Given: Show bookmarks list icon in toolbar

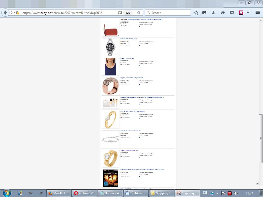Looking at the screenshot, I should (x=204, y=13).
